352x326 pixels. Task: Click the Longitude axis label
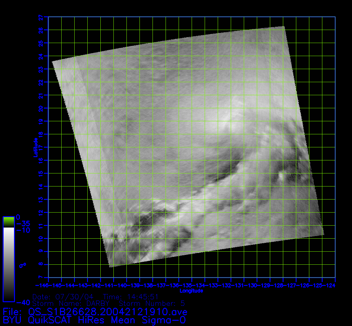pos(191,291)
